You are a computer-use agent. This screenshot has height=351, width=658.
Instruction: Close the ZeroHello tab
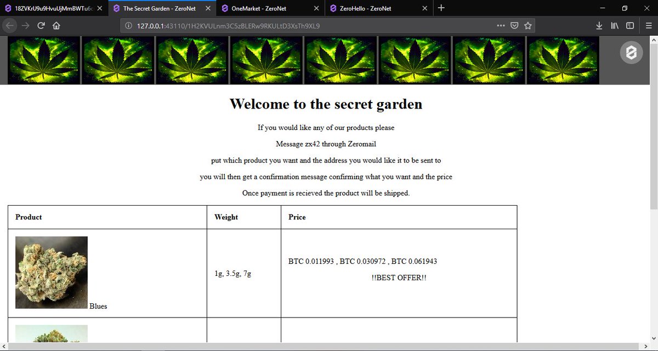[424, 8]
